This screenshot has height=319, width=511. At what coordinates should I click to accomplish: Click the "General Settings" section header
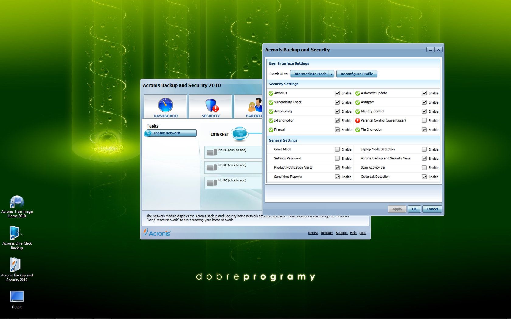(283, 140)
